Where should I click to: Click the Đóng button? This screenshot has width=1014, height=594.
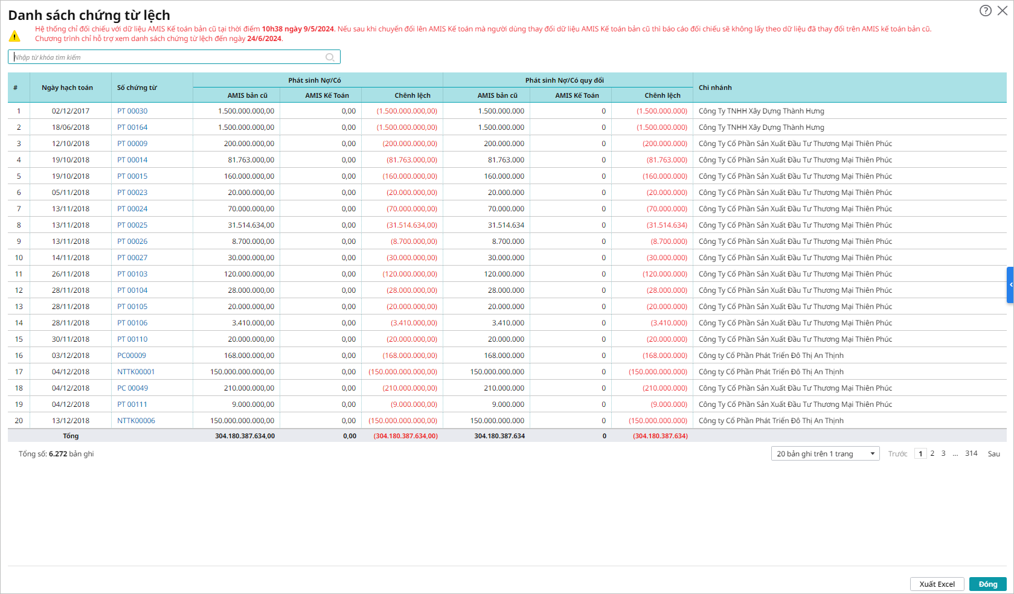pyautogui.click(x=987, y=584)
